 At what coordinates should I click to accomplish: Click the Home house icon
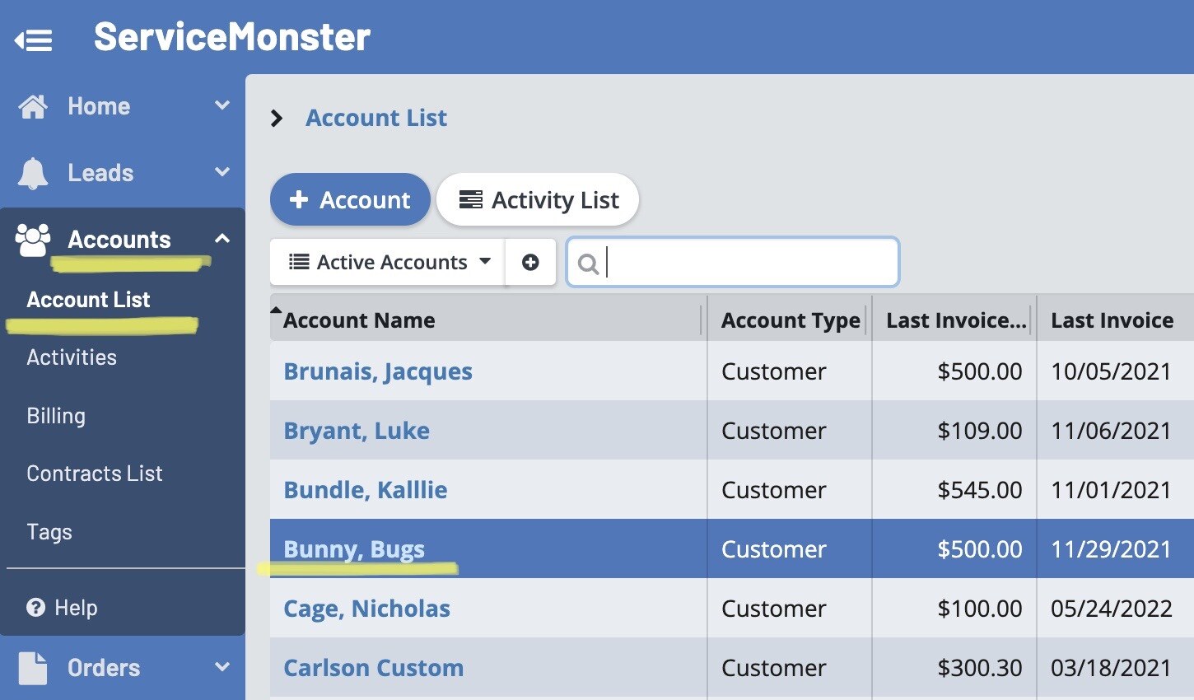pyautogui.click(x=33, y=106)
